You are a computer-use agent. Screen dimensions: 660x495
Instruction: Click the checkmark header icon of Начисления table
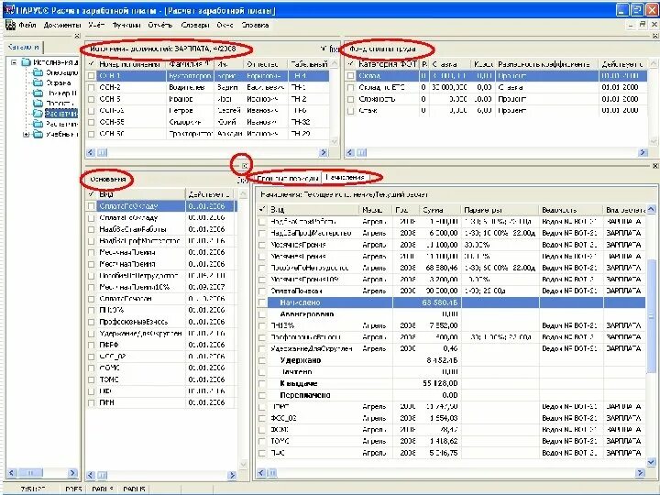pos(262,209)
